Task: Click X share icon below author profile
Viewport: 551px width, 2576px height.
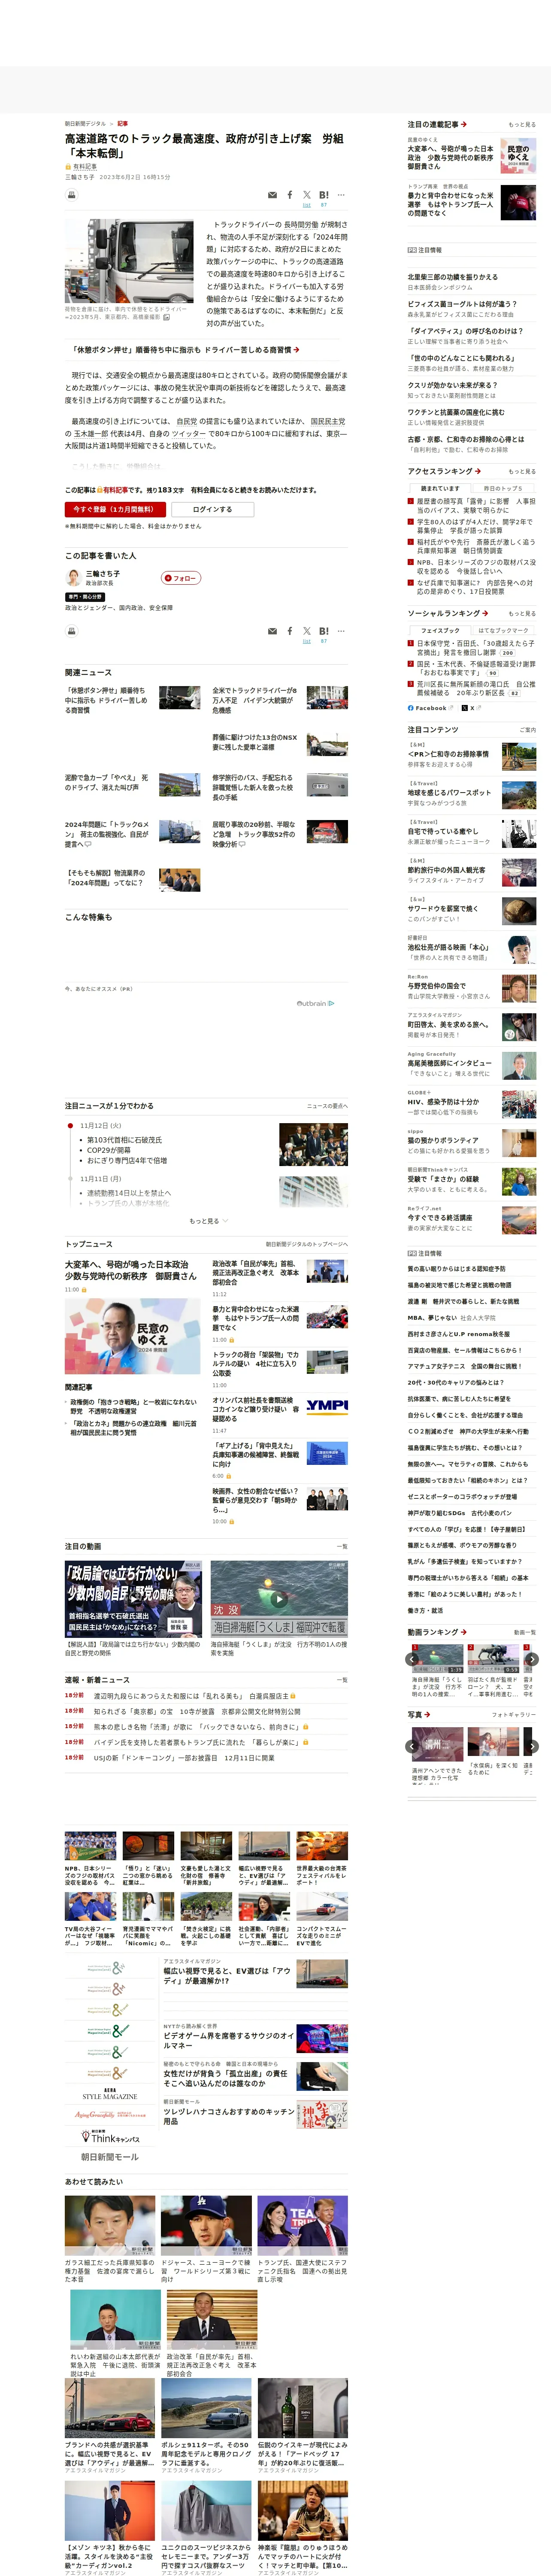Action: click(307, 631)
